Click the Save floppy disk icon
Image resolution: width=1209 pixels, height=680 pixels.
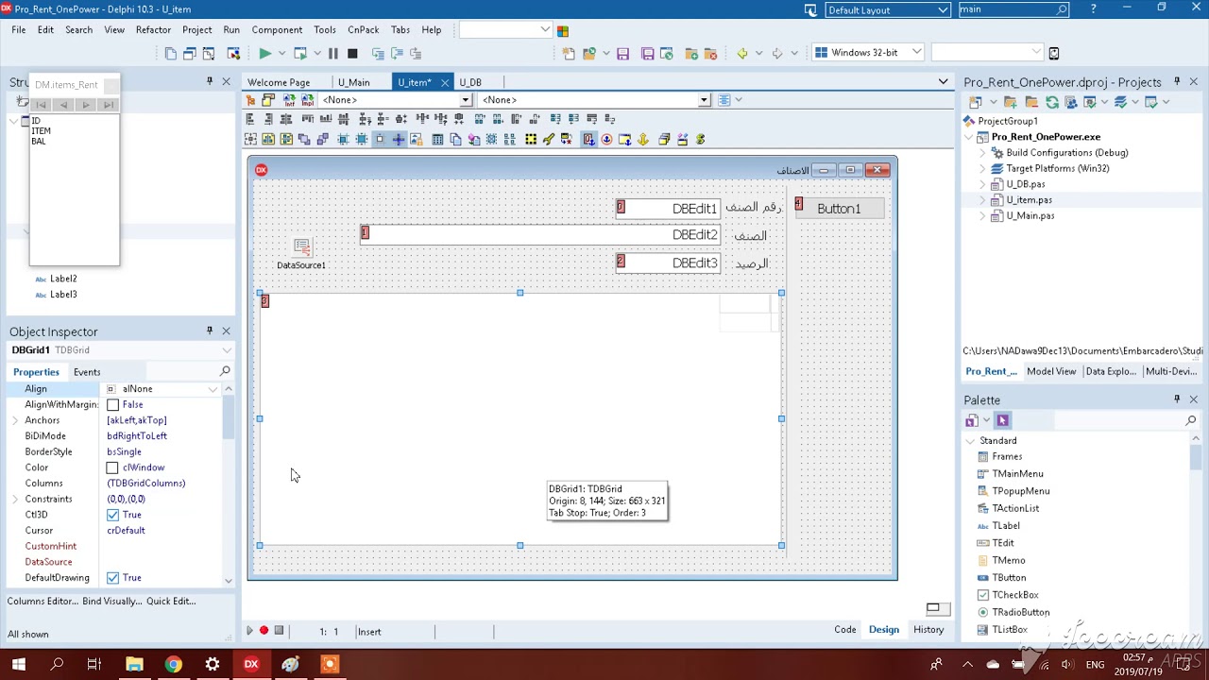pos(622,54)
